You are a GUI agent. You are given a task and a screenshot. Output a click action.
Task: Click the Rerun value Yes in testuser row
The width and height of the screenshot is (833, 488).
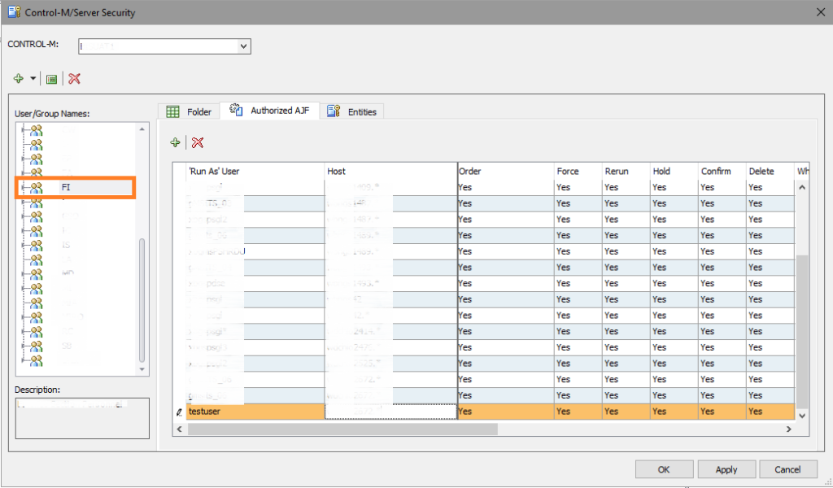612,412
